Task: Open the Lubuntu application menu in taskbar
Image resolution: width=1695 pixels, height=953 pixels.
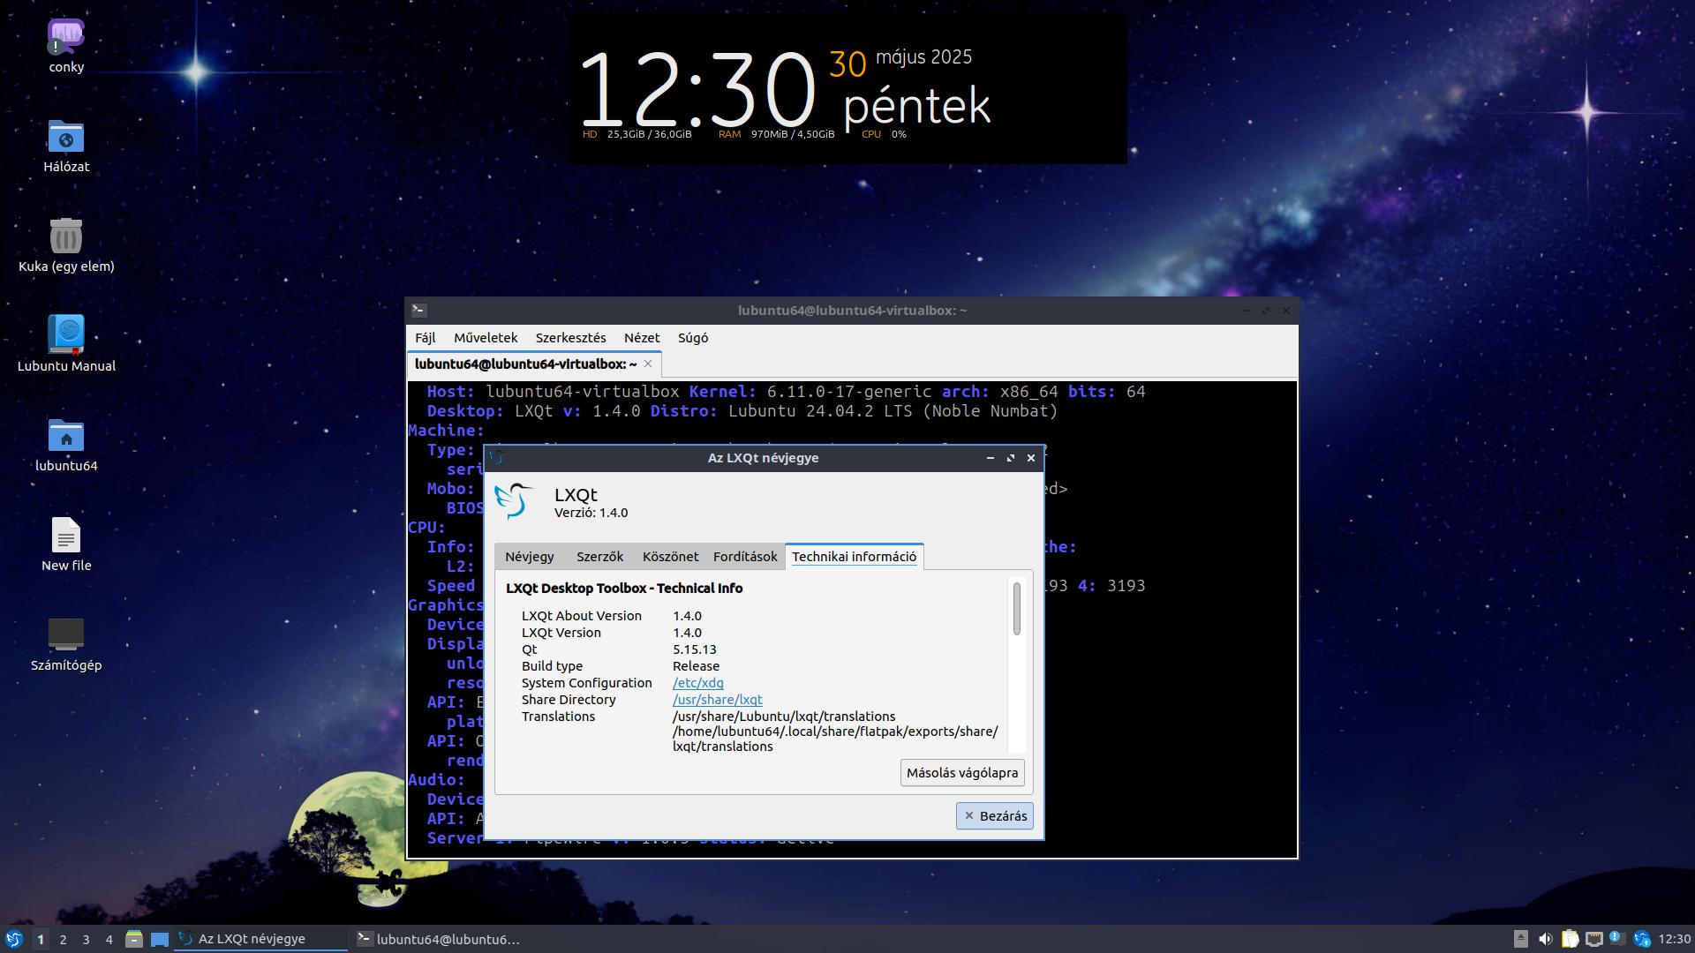Action: pos(14,939)
